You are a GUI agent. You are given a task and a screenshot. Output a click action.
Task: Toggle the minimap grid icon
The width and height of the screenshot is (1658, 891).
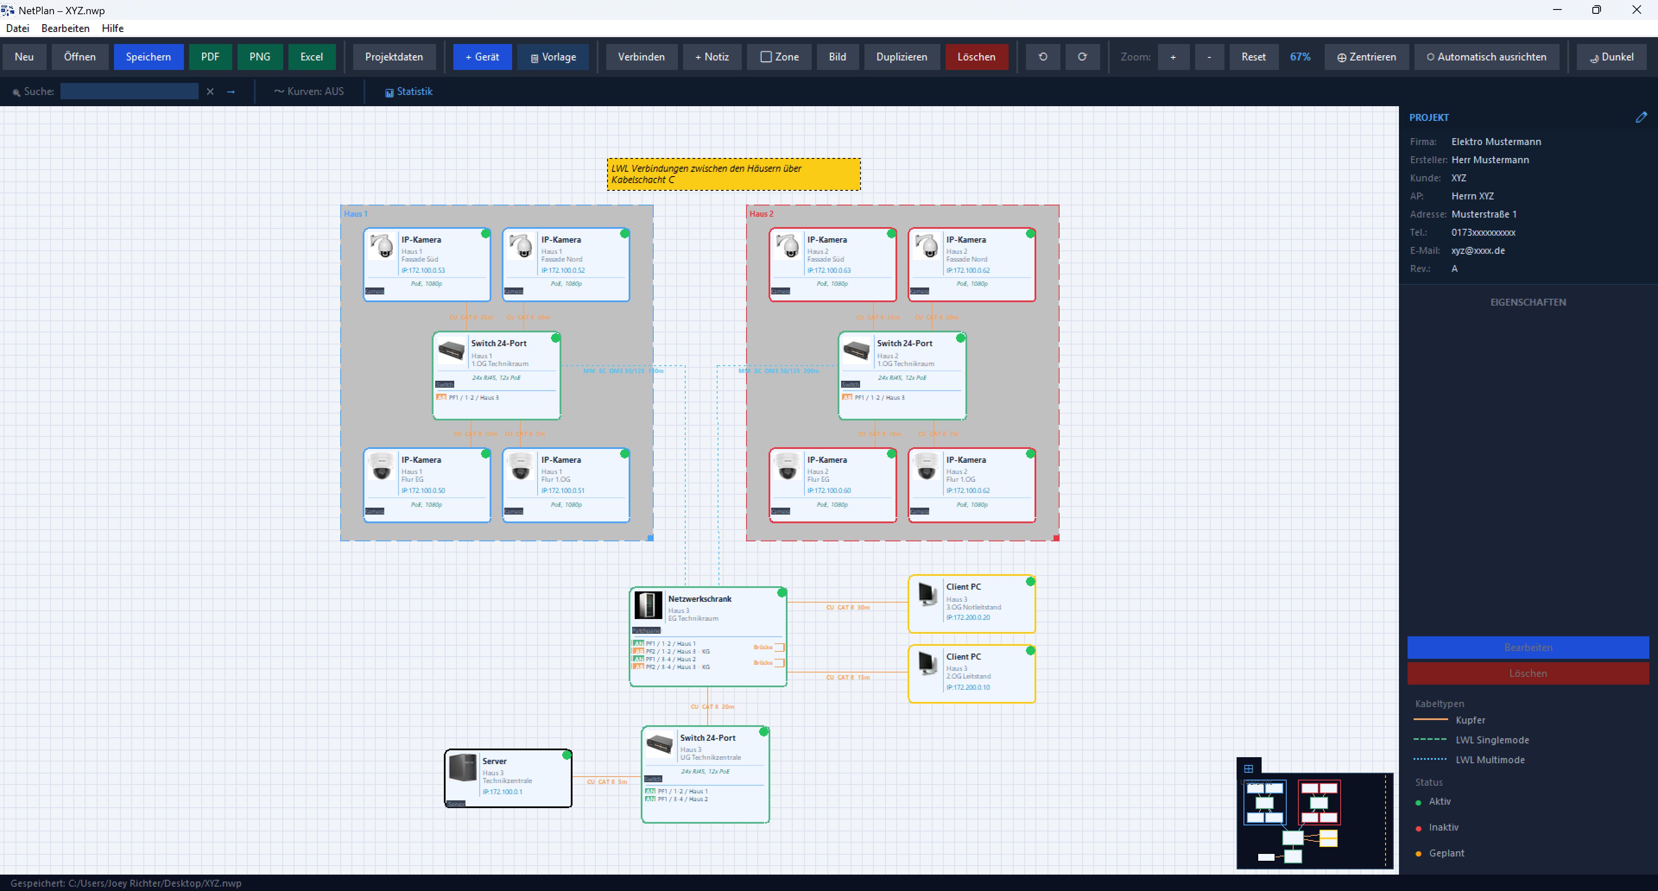point(1249,768)
